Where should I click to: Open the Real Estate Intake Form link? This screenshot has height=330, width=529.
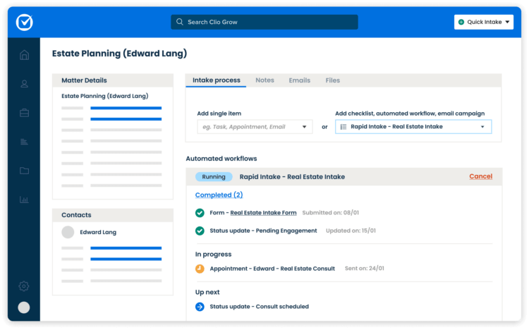264,213
